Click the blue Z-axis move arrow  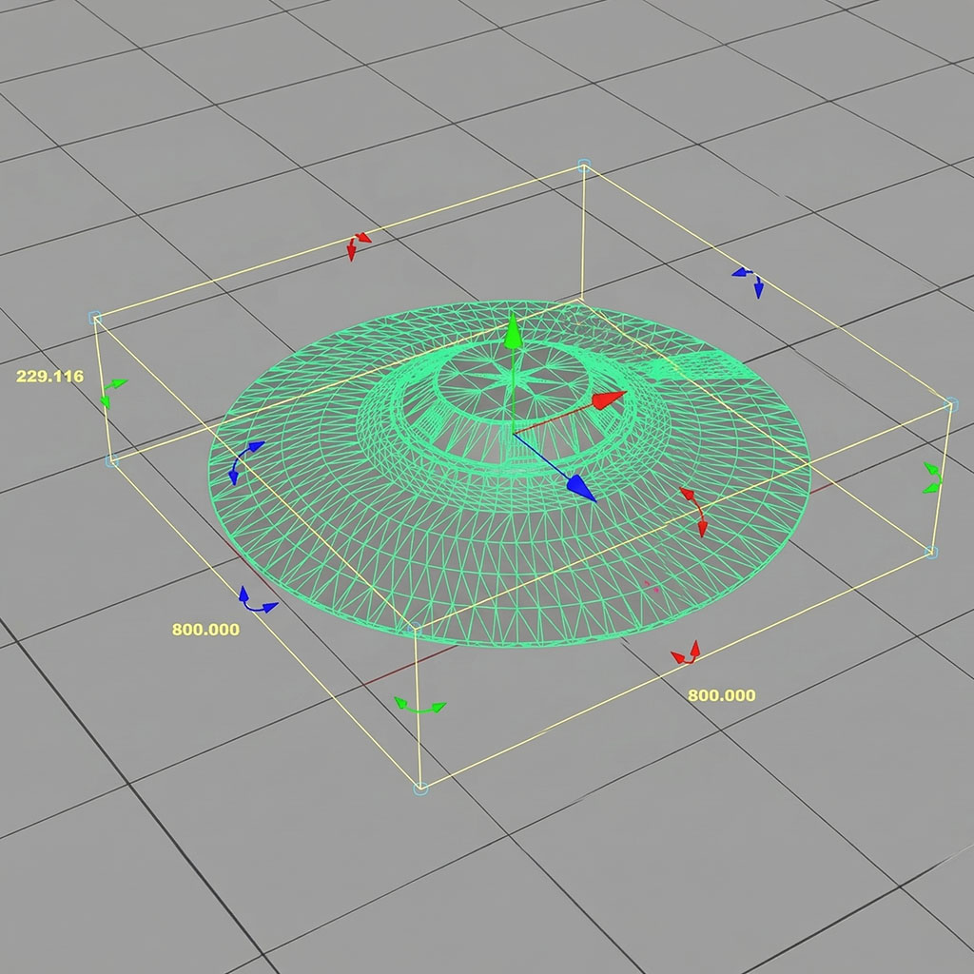point(580,488)
